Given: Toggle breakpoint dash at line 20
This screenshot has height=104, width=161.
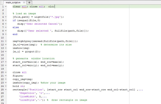Looking at the screenshot, I should [x=6, y=72].
